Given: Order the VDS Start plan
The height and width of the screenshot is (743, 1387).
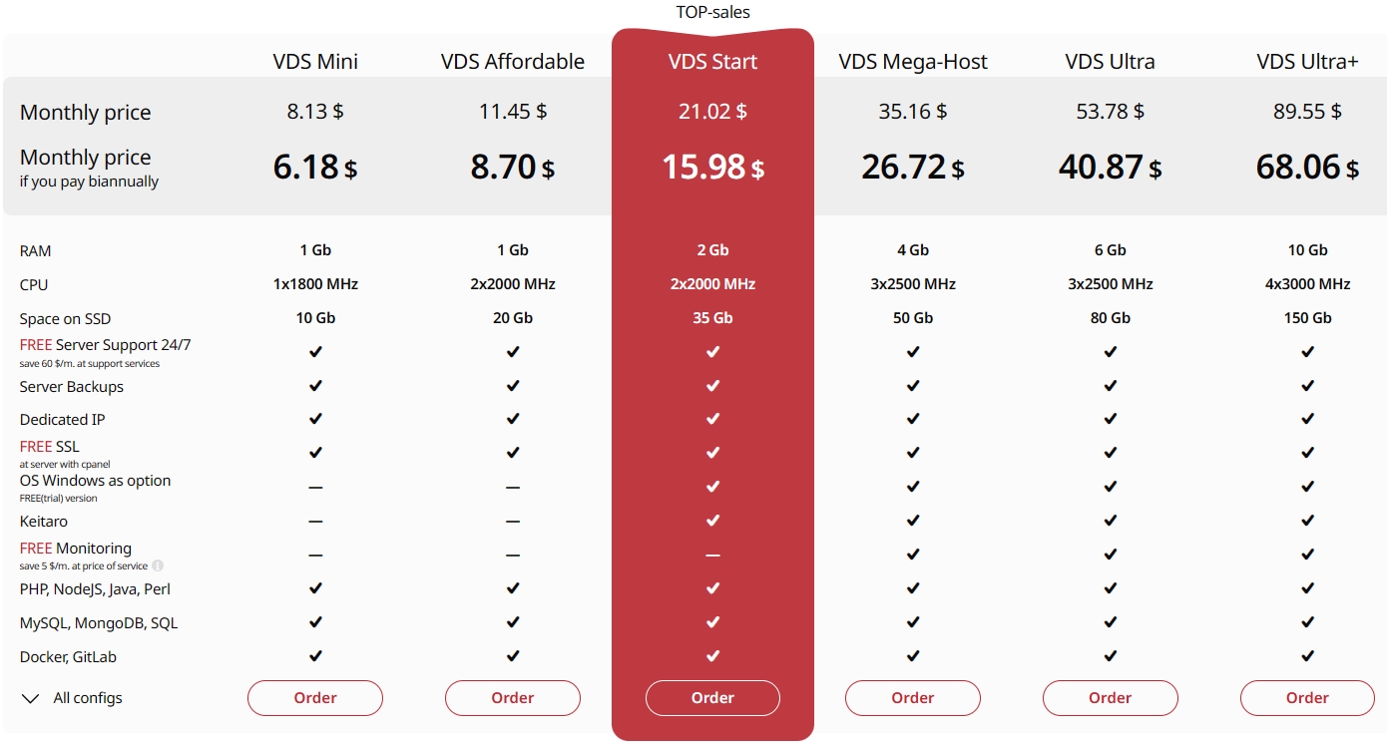Looking at the screenshot, I should point(712,698).
